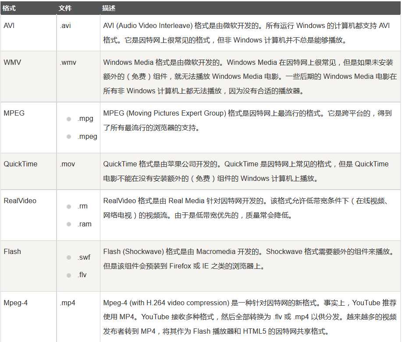Click the Moving Pictures Expert Group description
Viewport: 402px width, 342px height.
[x=247, y=120]
